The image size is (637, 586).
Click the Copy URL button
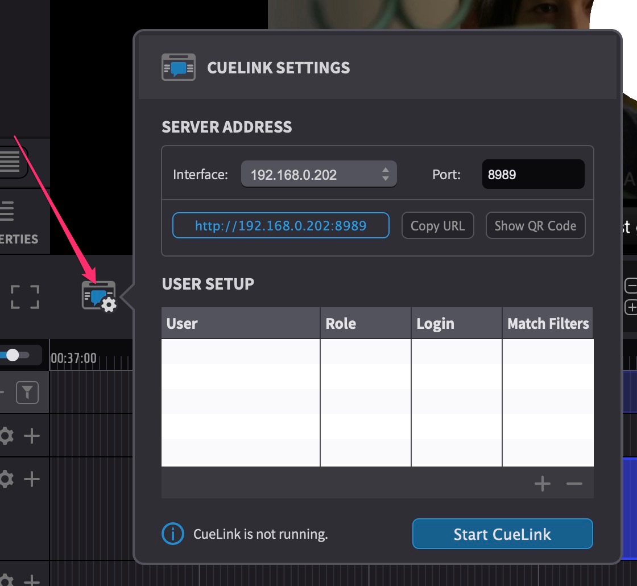click(437, 225)
